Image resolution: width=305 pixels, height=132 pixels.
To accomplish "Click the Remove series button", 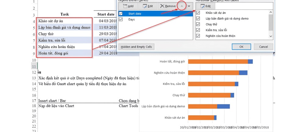I will click(x=168, y=6).
